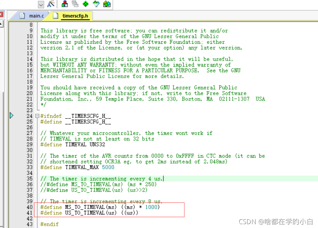Expand the target selection dropdown arrow

[41, 5]
